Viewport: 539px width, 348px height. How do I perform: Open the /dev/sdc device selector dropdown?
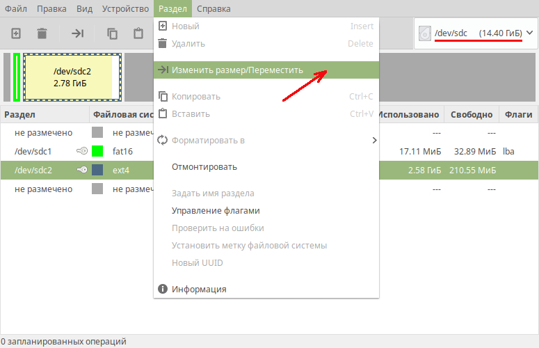pos(476,33)
